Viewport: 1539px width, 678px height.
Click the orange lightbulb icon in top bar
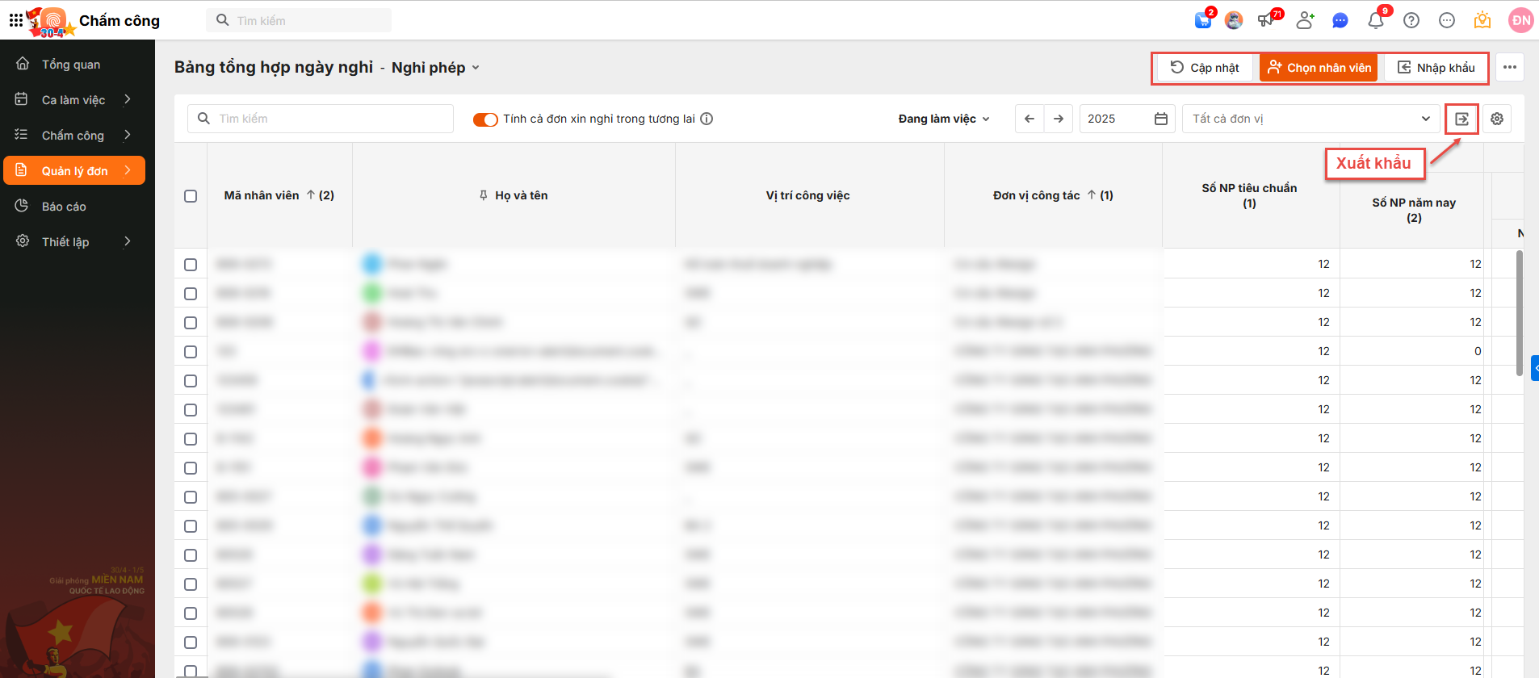coord(1482,20)
